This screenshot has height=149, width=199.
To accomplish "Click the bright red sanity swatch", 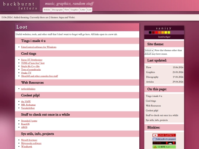I will pos(156,33).
